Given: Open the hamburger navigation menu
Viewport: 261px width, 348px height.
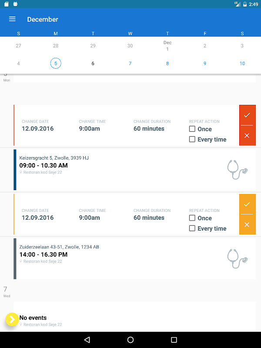Looking at the screenshot, I should tap(12, 19).
